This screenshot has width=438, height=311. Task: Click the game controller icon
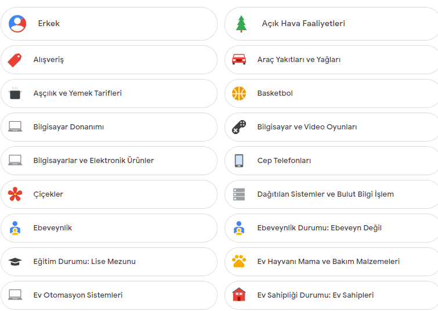point(239,127)
